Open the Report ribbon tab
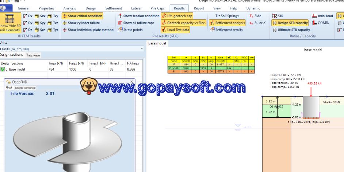The height and width of the screenshot is (172, 344). (x=199, y=8)
